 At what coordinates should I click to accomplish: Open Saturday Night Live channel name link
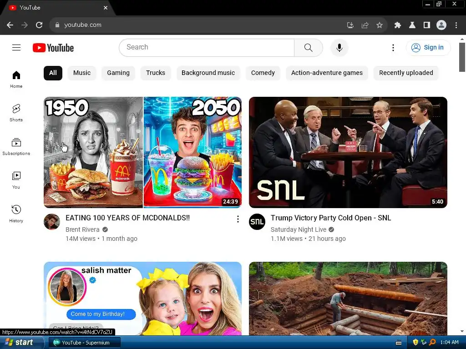click(x=299, y=229)
